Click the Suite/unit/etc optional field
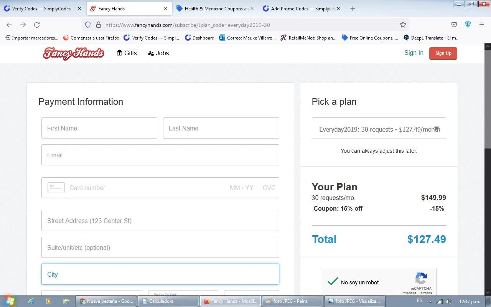This screenshot has width=491, height=307. [160, 248]
